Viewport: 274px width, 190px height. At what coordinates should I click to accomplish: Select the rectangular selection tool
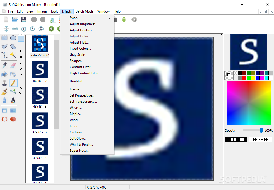click(x=4, y=38)
